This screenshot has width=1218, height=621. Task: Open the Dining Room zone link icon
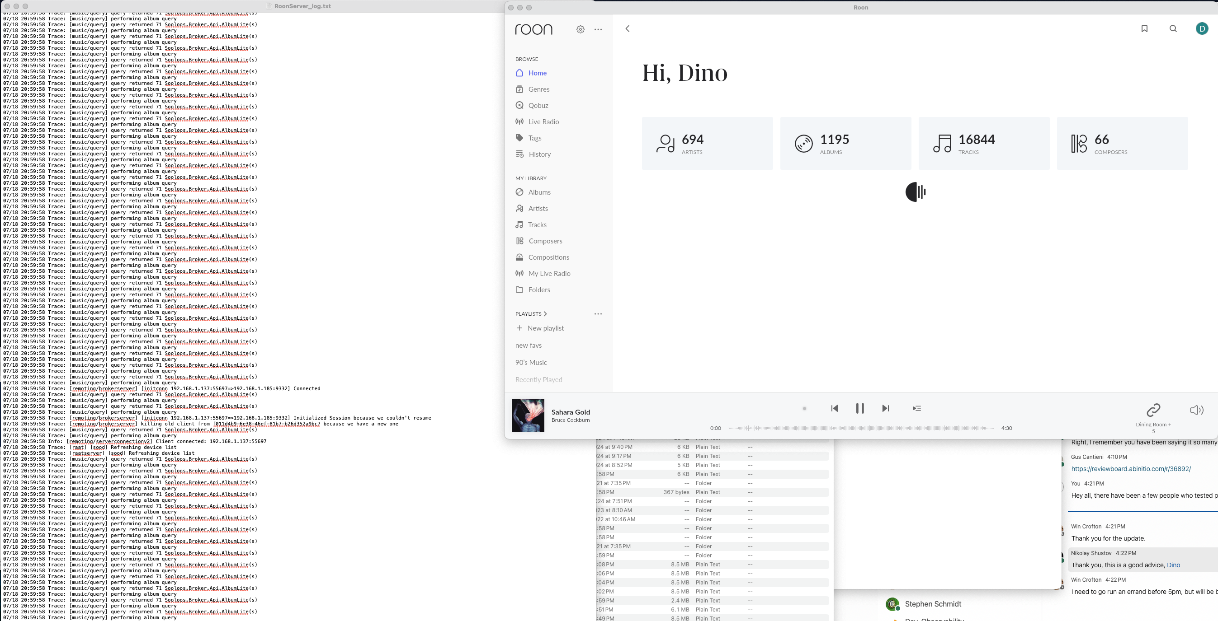pos(1153,410)
